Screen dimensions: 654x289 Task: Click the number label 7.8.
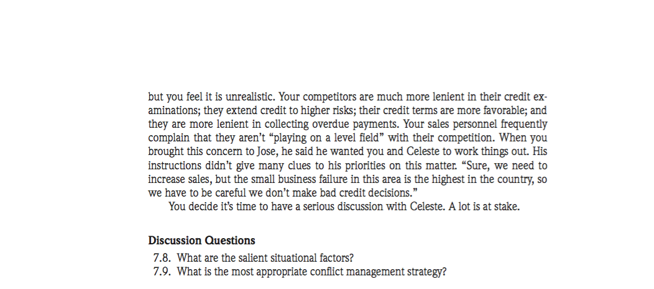tap(162, 258)
